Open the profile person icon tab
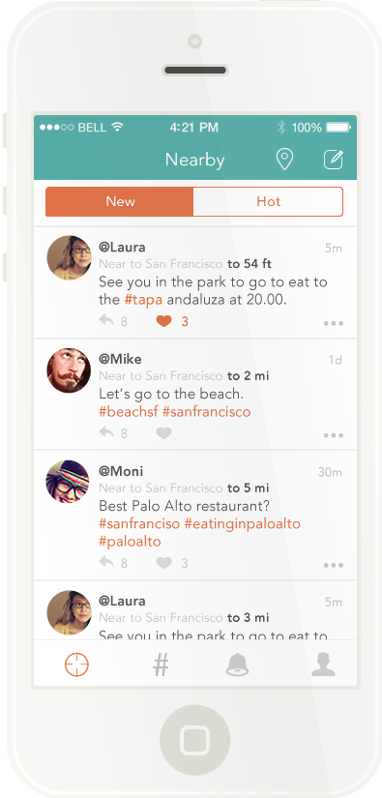Viewport: 382px width, 798px height. 324,665
